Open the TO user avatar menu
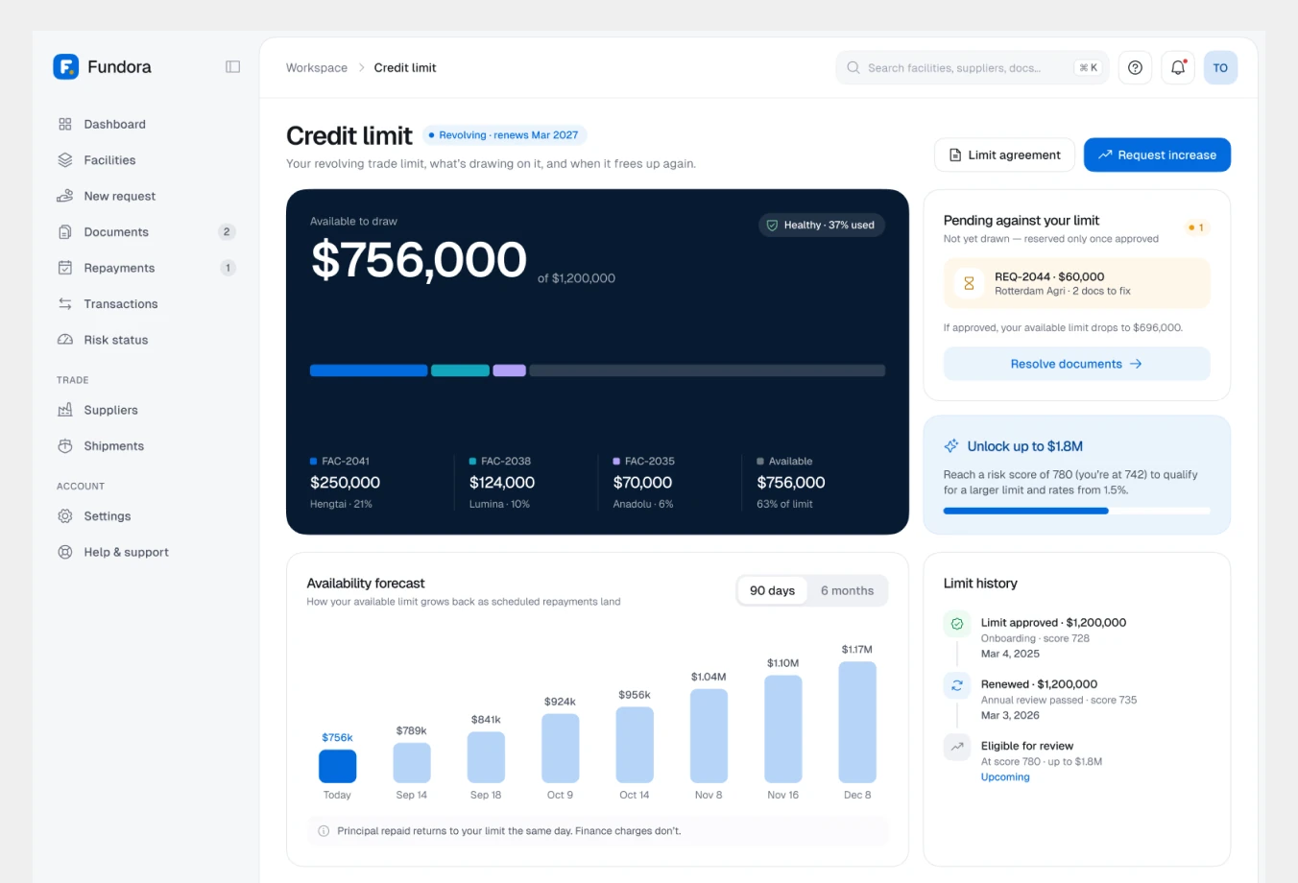Viewport: 1298px width, 883px height. coord(1220,68)
